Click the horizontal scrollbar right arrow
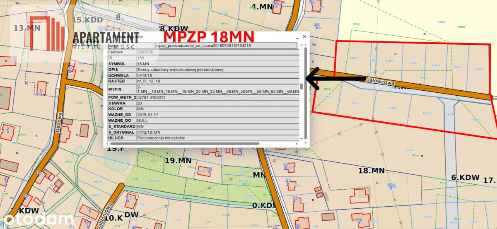This screenshot has height=229, width=497. coord(297,143)
